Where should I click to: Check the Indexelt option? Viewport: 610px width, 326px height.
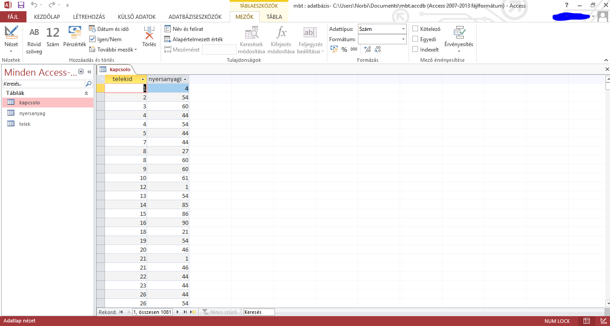415,49
